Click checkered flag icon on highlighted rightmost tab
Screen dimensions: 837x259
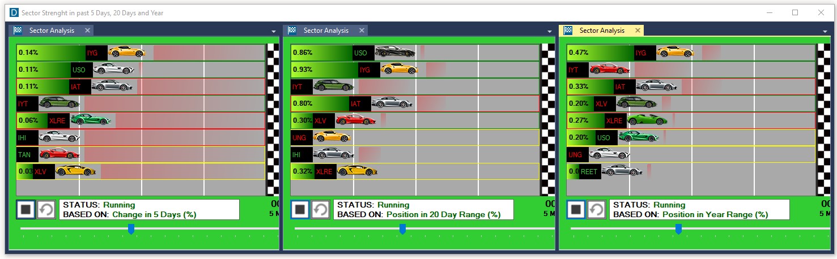point(568,31)
